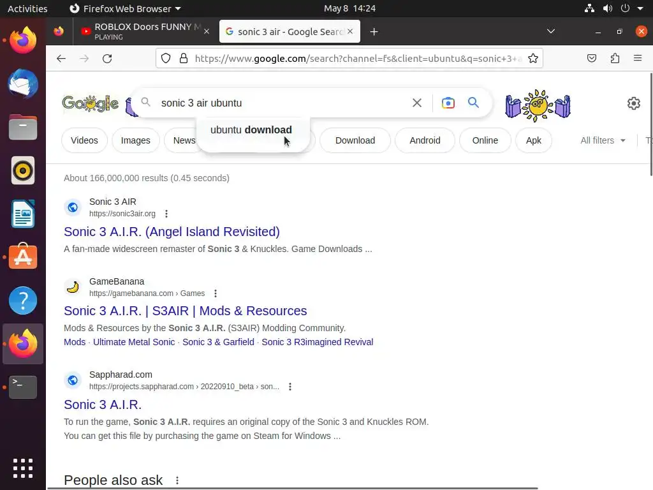Open LibreOffice Writer from dock
This screenshot has height=490, width=653.
(23, 214)
